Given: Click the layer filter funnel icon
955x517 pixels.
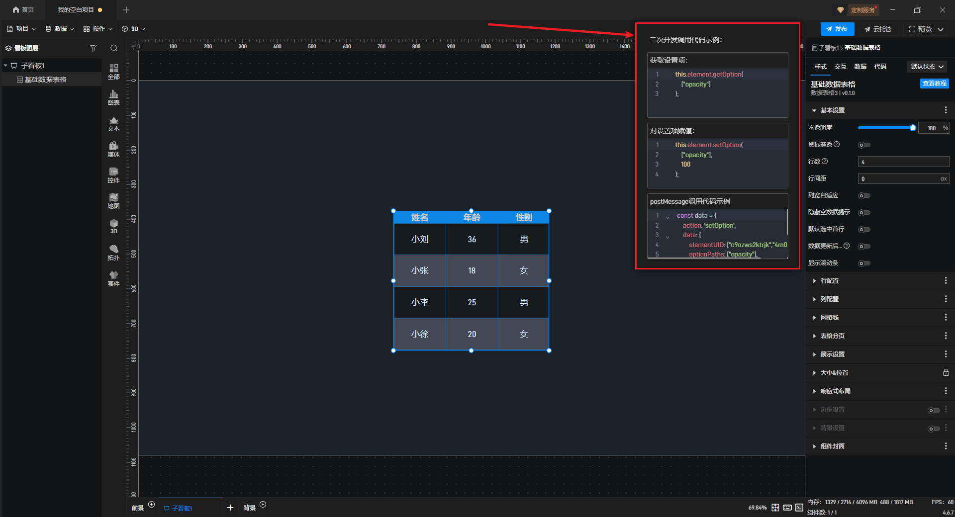Looking at the screenshot, I should [93, 48].
